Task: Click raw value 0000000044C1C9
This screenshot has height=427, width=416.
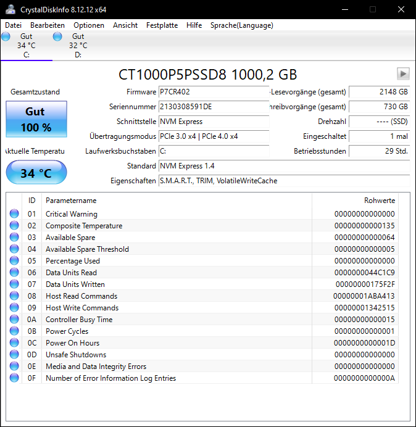Action: [x=365, y=273]
